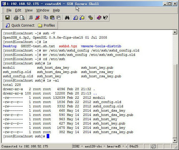179x150 pixels.
Task: Click the 'ssh -V' command line
Action: [x=29, y=33]
